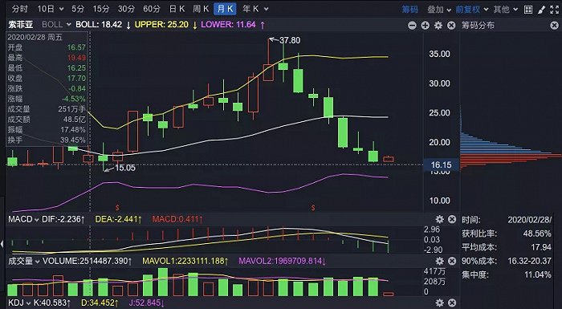Zoom out chart with minus icon
562x309 pixels.
(x=412, y=26)
